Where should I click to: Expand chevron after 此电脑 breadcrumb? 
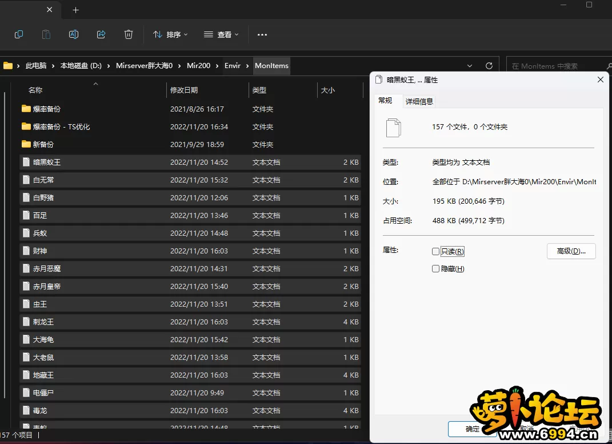(x=53, y=66)
